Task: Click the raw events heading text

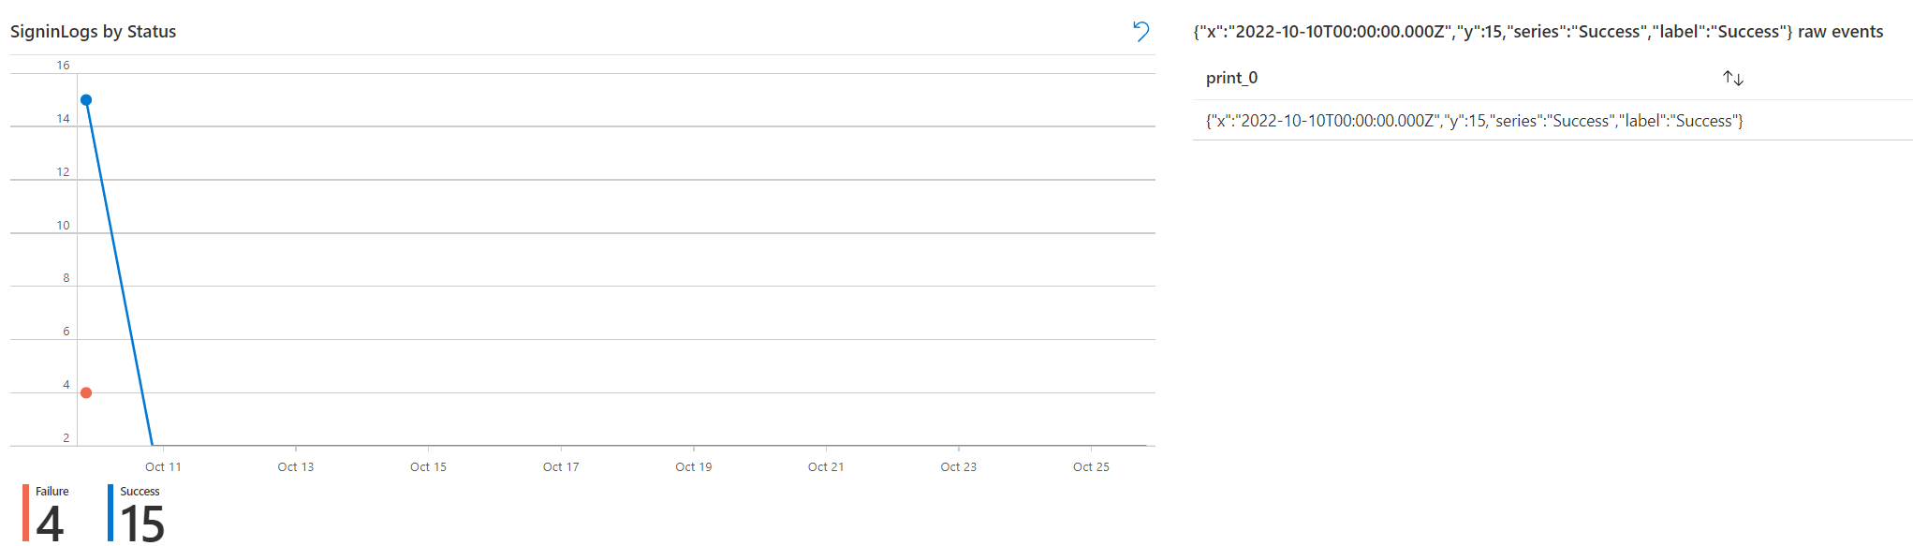Action: [1840, 32]
